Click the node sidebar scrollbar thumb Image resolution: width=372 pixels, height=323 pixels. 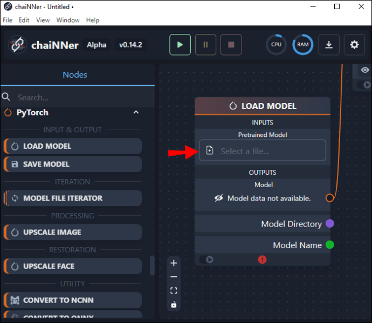[x=152, y=265]
